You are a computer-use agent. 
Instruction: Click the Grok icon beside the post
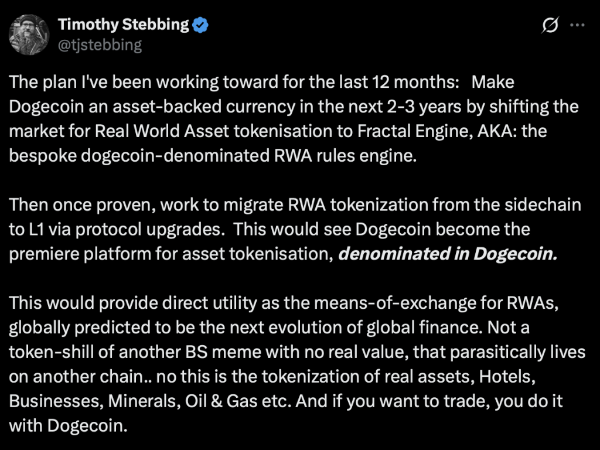point(550,25)
